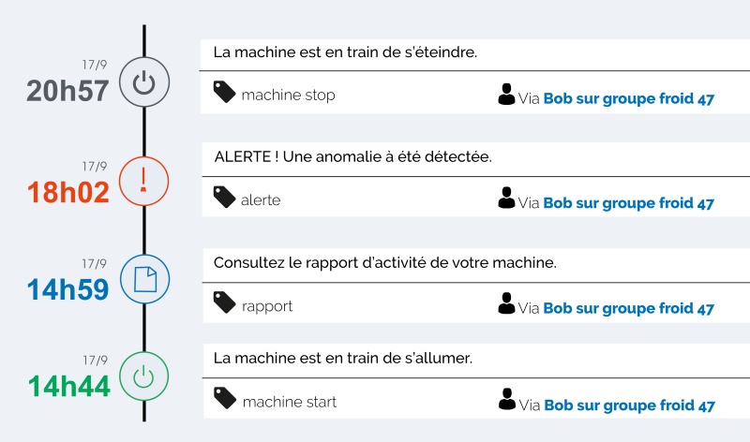This screenshot has width=750, height=442.
Task: Click the user icon in machine stop row
Action: 506,95
